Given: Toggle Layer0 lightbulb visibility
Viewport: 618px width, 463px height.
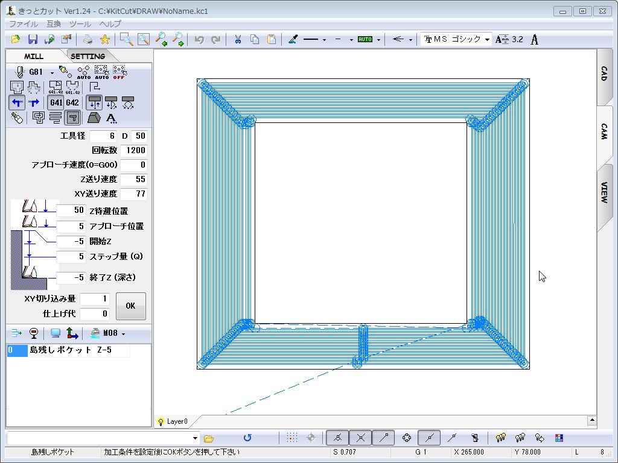Looking at the screenshot, I should point(161,421).
